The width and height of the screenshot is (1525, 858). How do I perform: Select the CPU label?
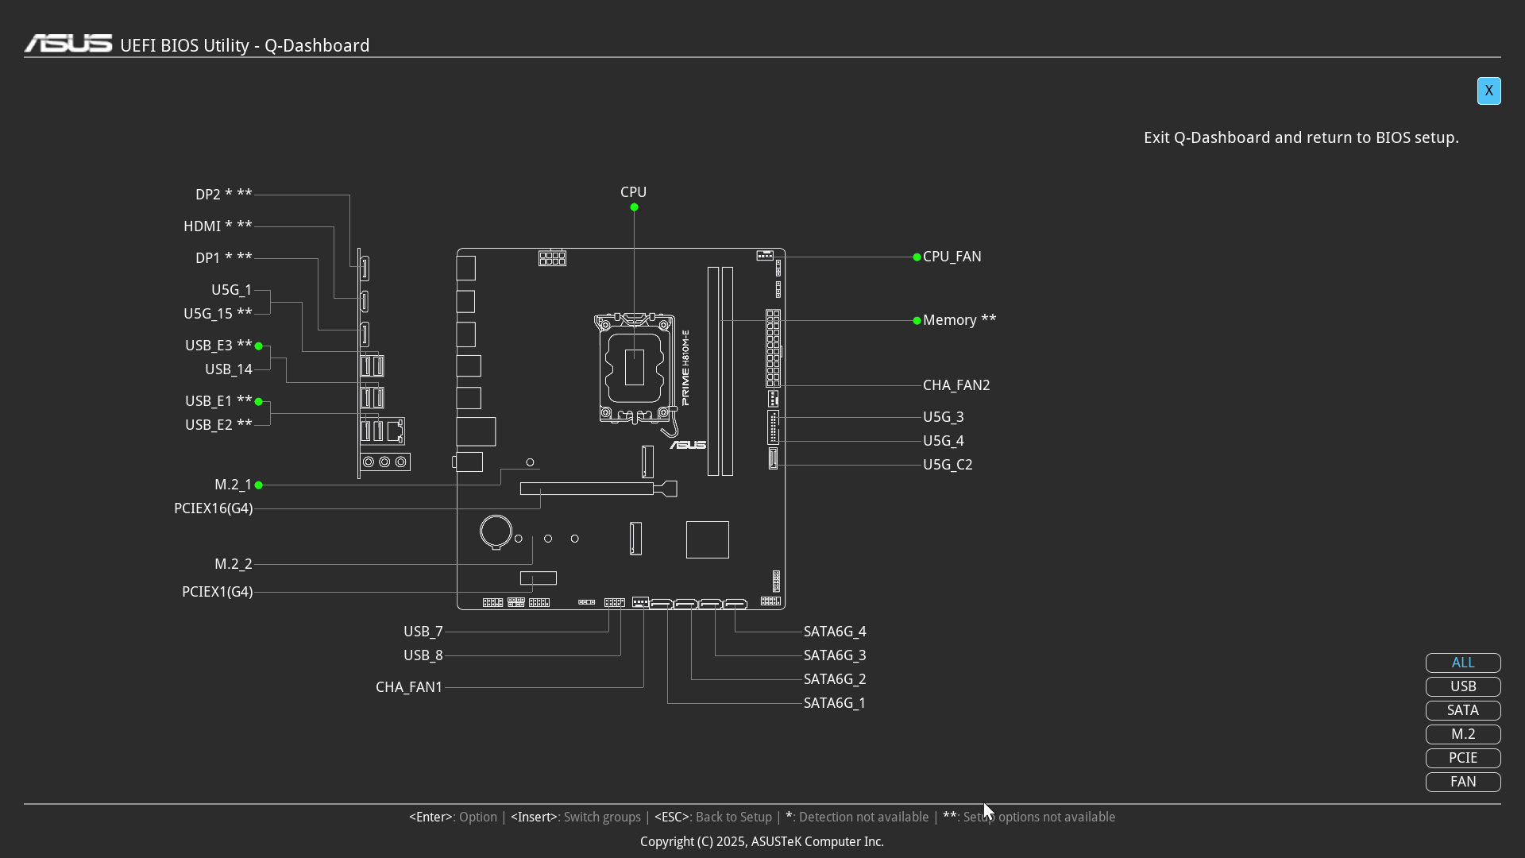pyautogui.click(x=633, y=192)
